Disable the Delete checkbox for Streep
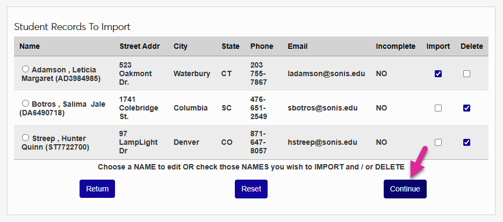This screenshot has height=222, width=503. (466, 143)
